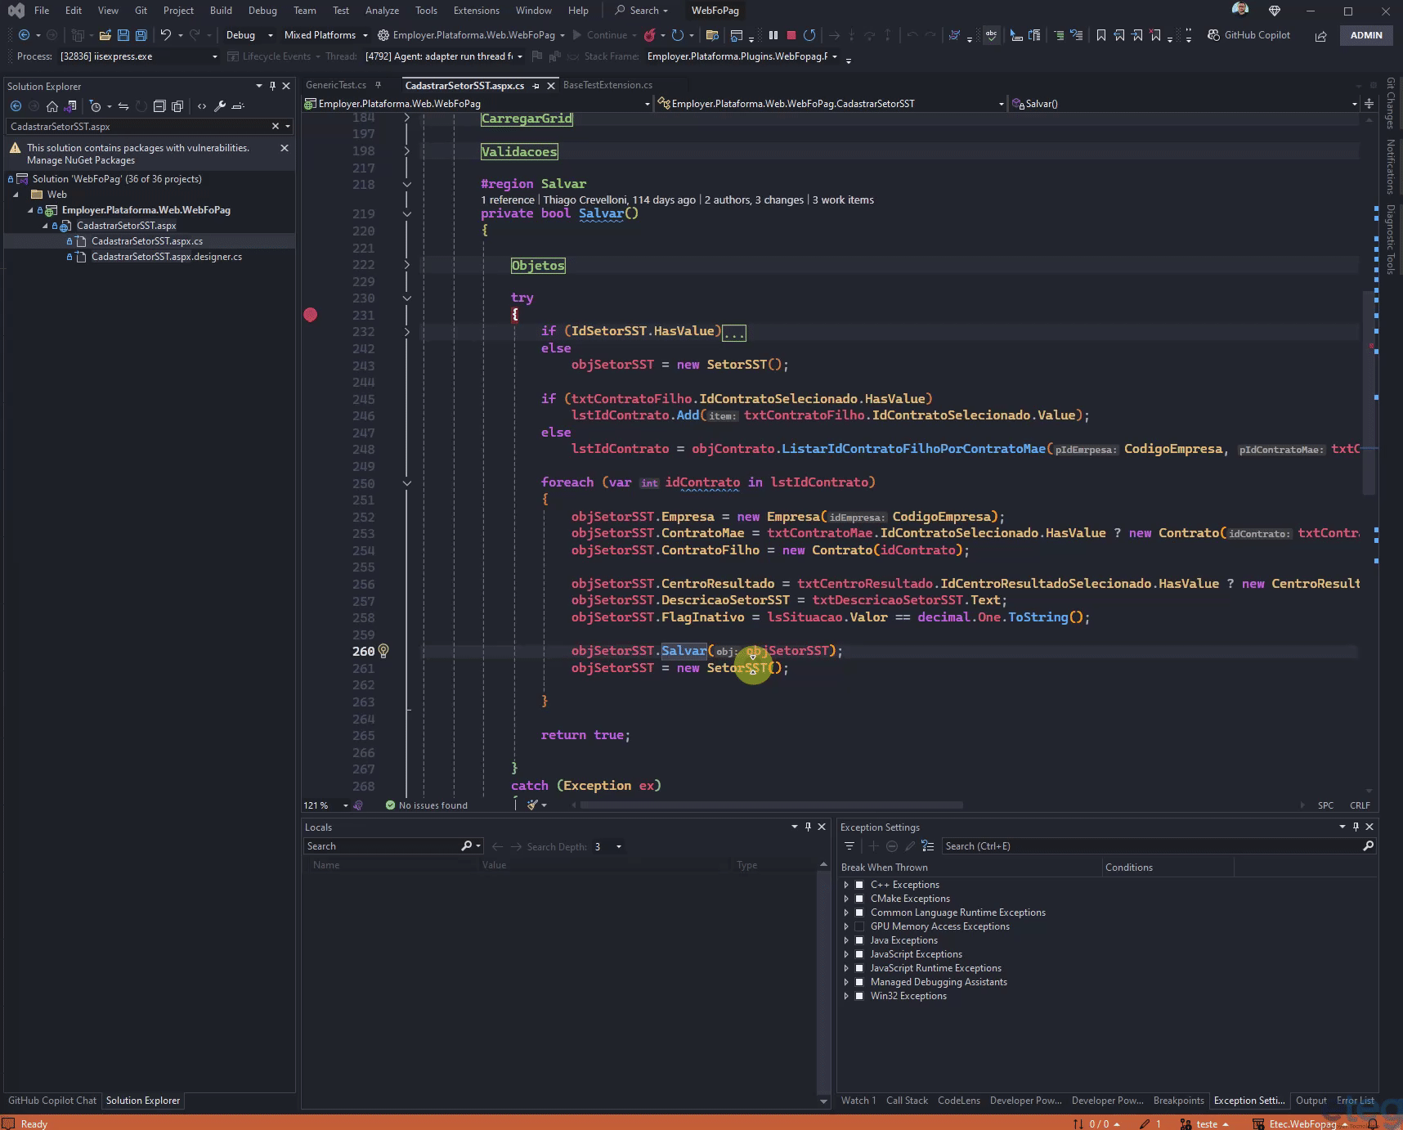Save all files with the Save All icon
Viewport: 1403px width, 1130px height.
pos(141,35)
